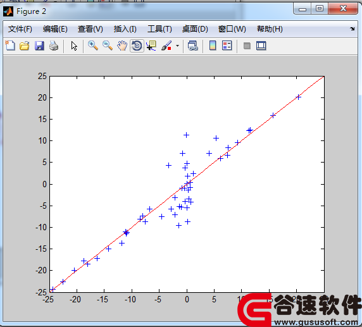
Task: Toggle the Rotate 3D tool
Action: click(137, 46)
